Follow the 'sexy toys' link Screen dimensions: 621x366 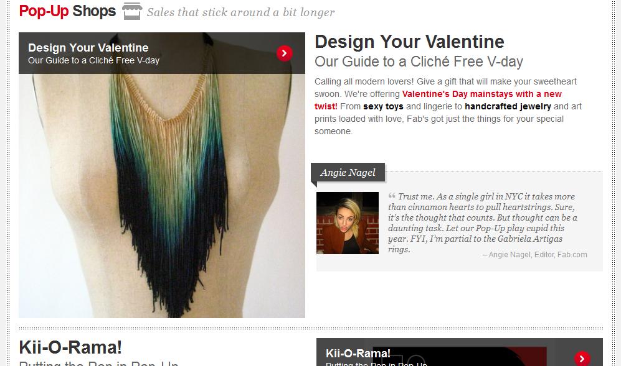tap(383, 106)
